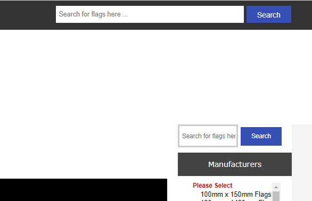Pick the partially visible item under 100mm x 150mm Flags
Screen dimensions: 312x201
pos(236,200)
